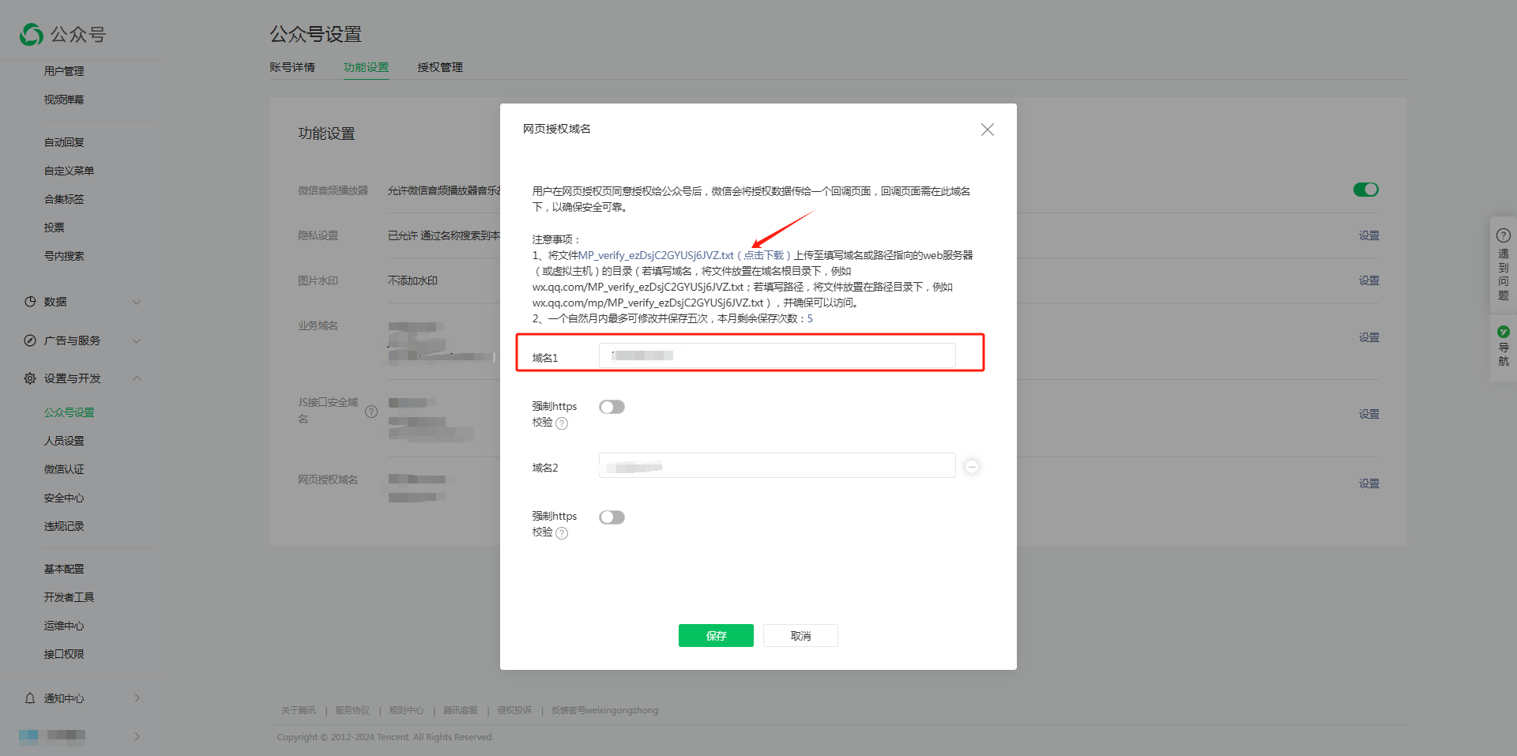Image resolution: width=1517 pixels, height=756 pixels.
Task: Toggle 强制https校验 for 域名1
Action: [x=612, y=407]
